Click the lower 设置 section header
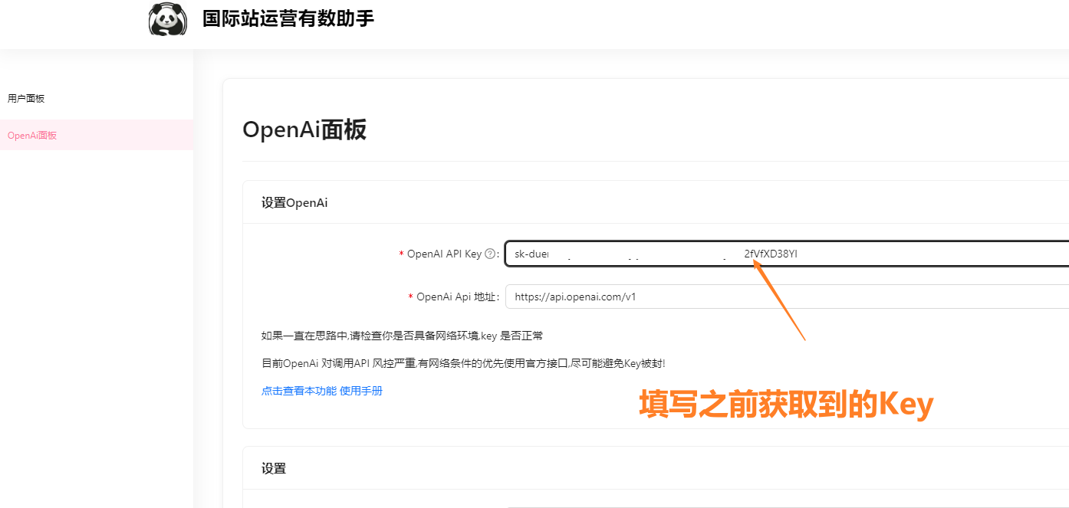 [275, 467]
